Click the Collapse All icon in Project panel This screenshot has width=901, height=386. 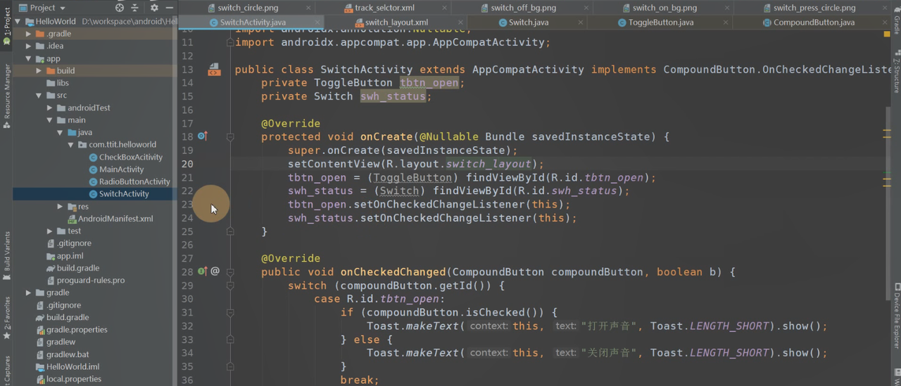coord(134,8)
